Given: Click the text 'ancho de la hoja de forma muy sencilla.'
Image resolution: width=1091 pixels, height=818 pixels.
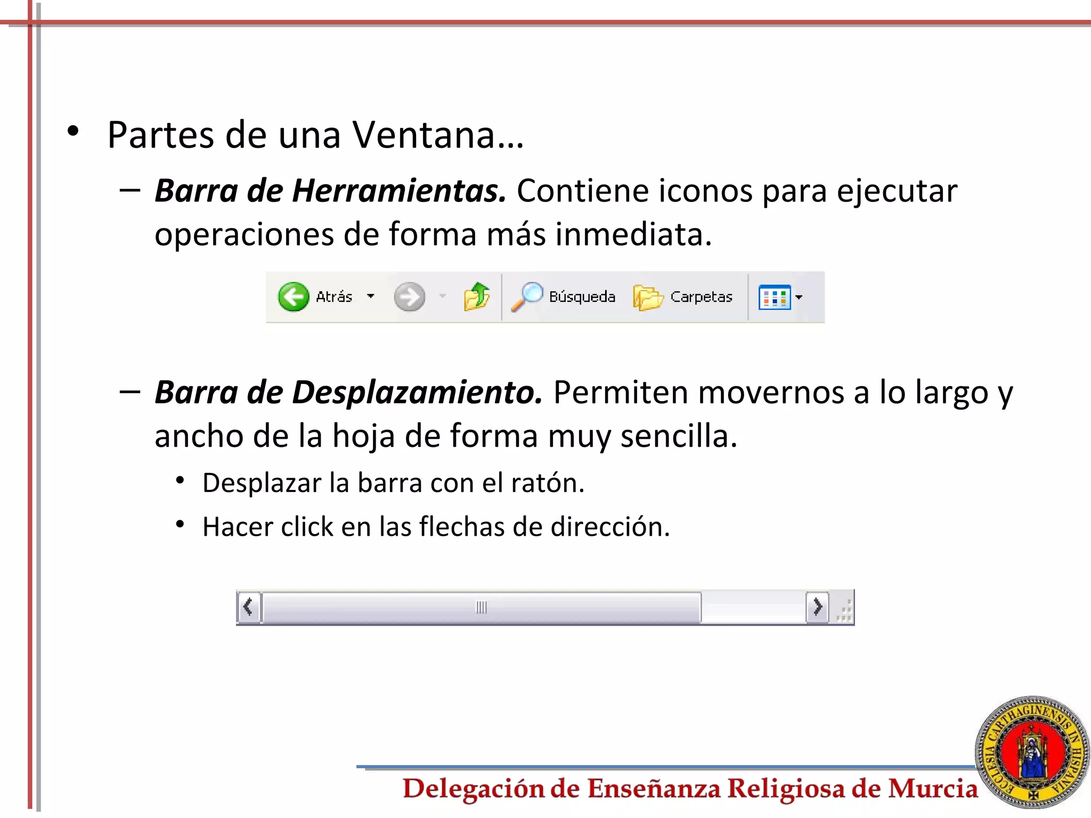Looking at the screenshot, I should pyautogui.click(x=446, y=437).
